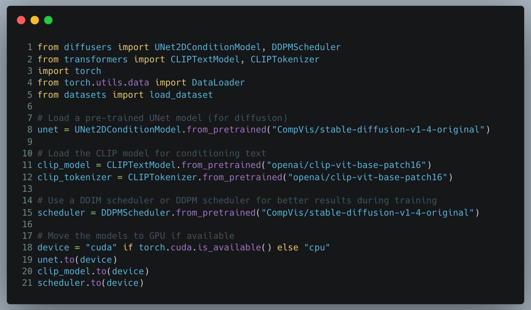Click 'scheduler' variable on line 15

[61, 213]
